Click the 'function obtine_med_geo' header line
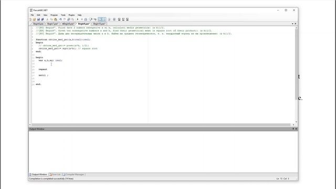This screenshot has width=336, height=189. coord(63,40)
